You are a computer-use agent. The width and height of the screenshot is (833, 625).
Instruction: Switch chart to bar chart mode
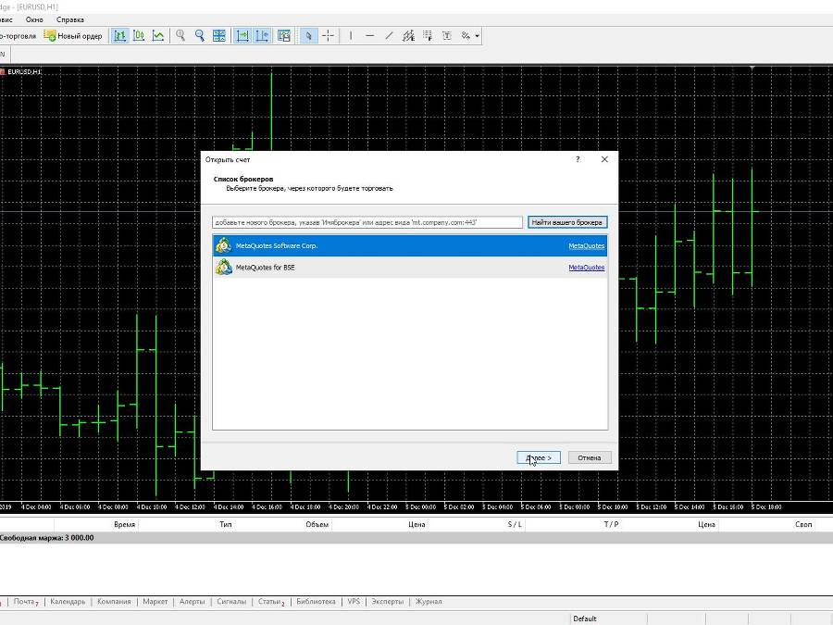pos(119,36)
